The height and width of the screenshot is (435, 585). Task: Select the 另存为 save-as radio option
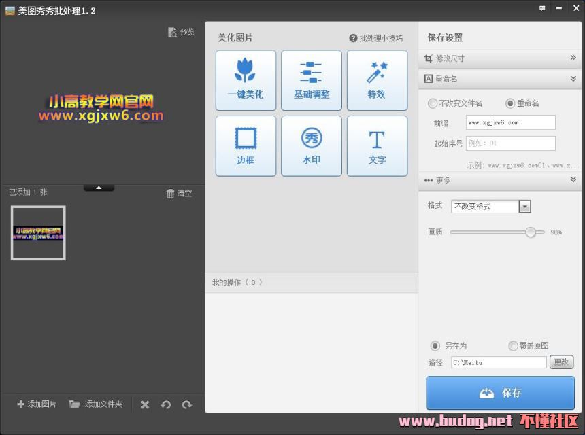point(435,345)
